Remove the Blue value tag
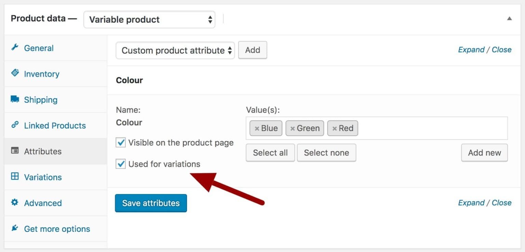This screenshot has width=525, height=252. coord(257,128)
